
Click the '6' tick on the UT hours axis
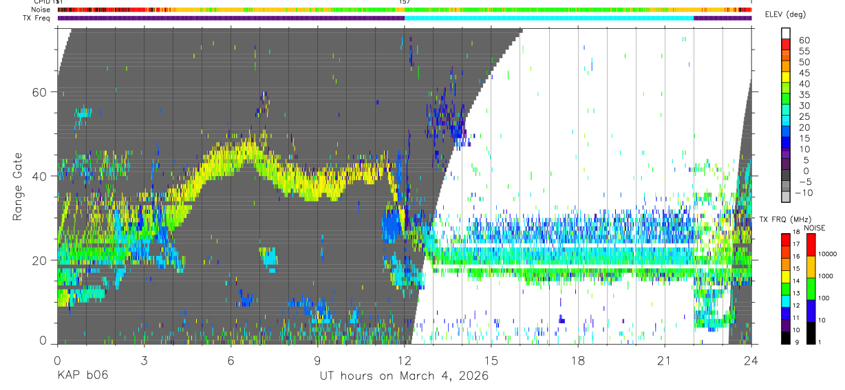(x=231, y=360)
